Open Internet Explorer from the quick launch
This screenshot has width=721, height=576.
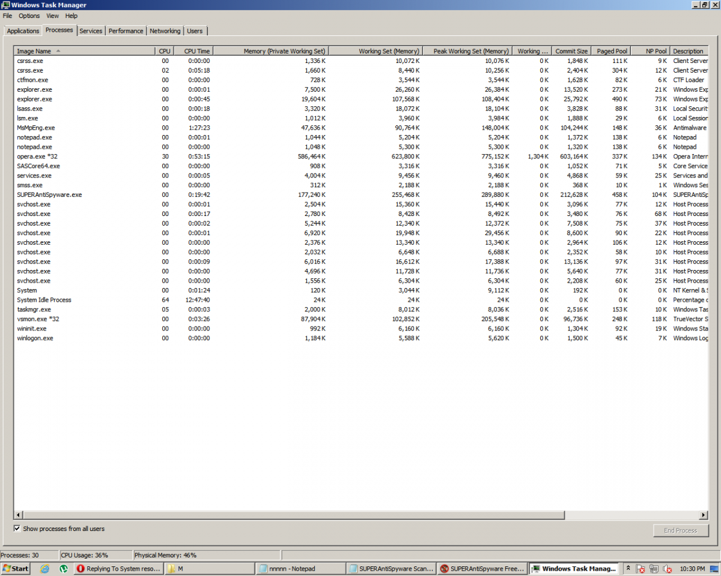pyautogui.click(x=44, y=569)
